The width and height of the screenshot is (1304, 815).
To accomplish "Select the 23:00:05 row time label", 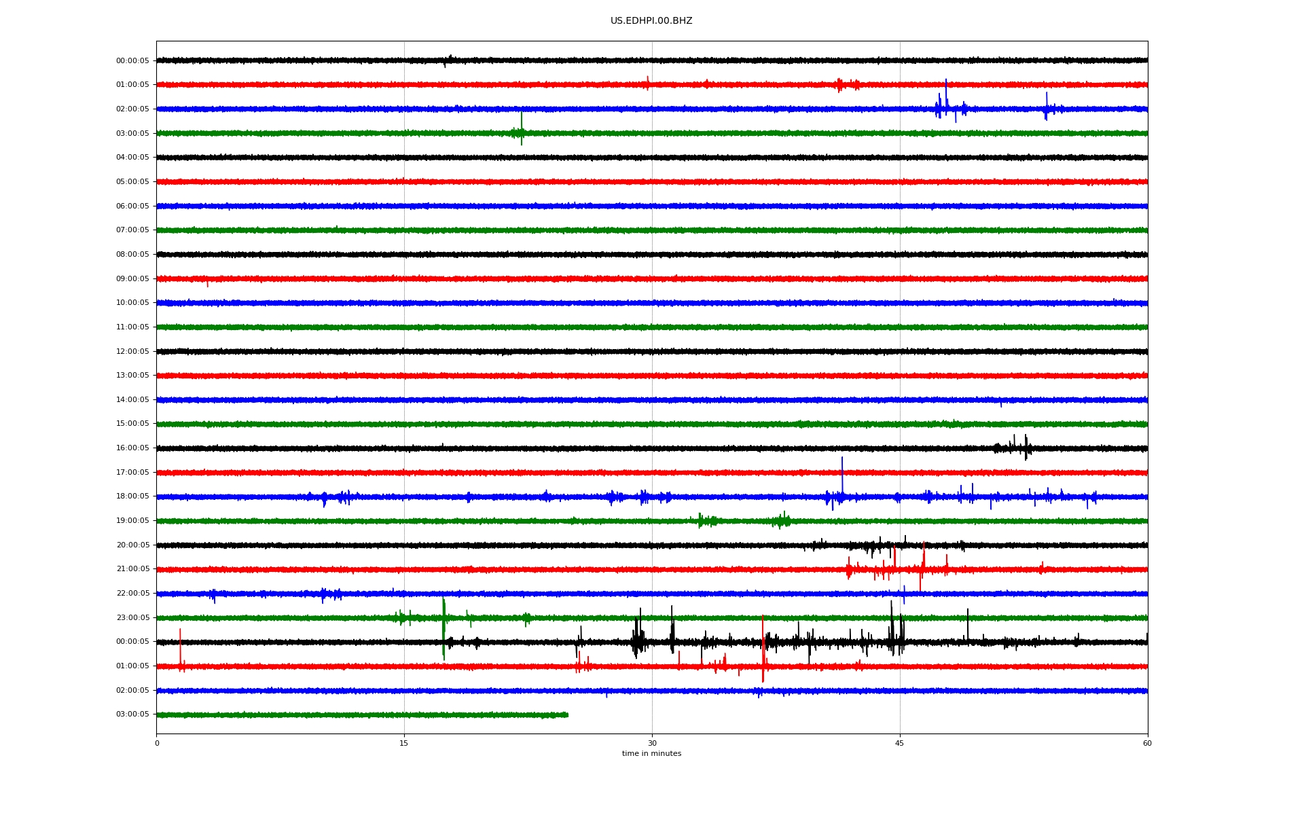I will point(132,617).
